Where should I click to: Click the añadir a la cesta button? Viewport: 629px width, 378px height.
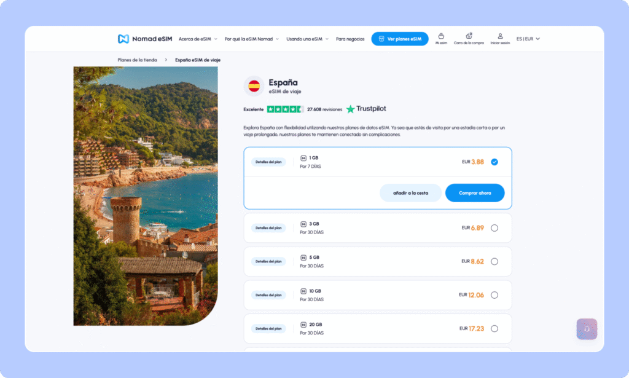point(410,193)
